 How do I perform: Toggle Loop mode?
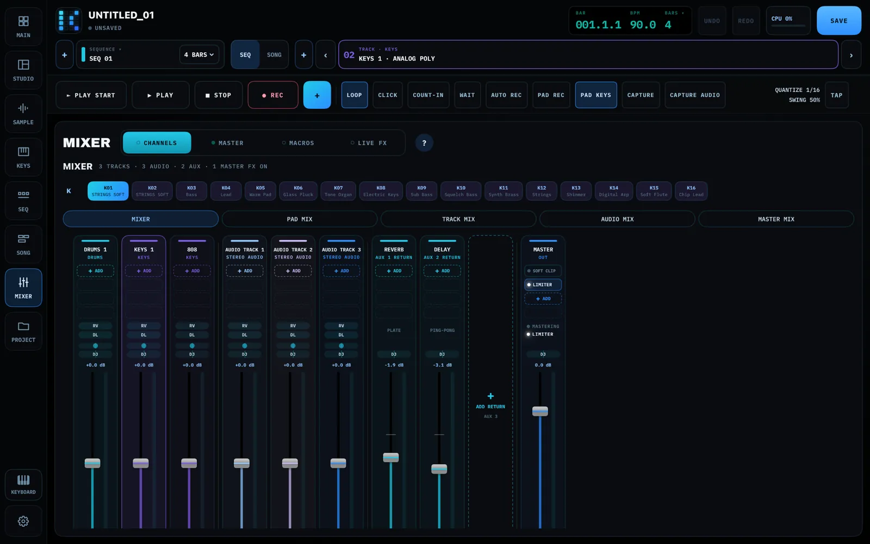(355, 95)
